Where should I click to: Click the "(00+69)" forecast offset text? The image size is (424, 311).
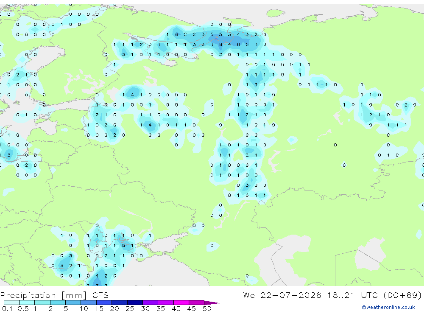[403, 295]
